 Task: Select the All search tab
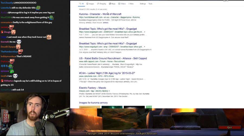[81, 4]
